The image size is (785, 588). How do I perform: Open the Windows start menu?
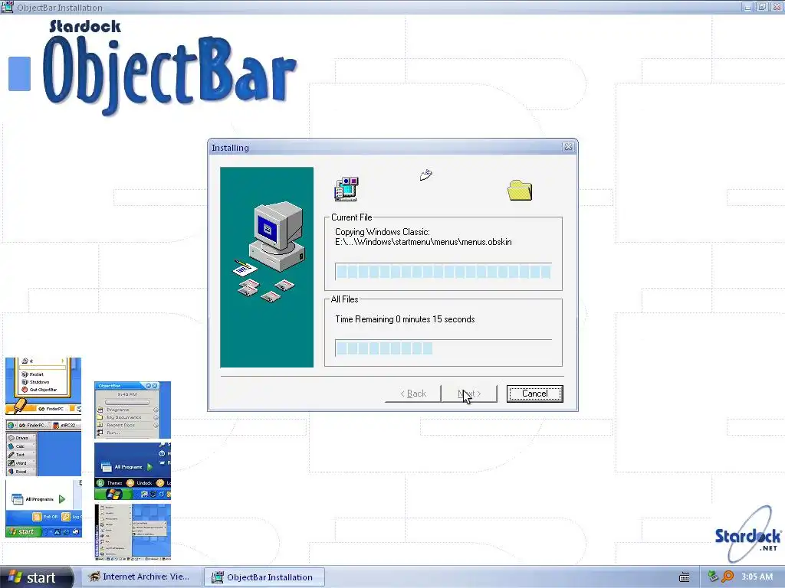click(36, 577)
